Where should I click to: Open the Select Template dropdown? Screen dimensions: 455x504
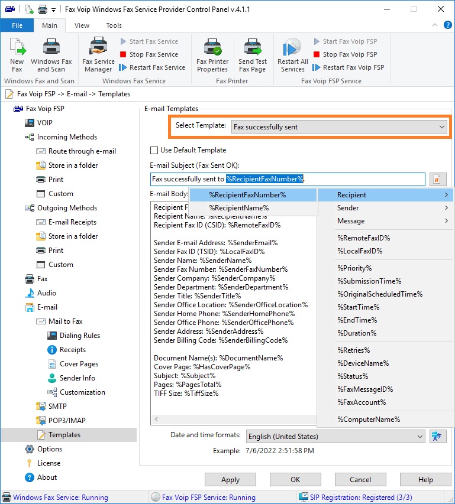click(339, 127)
